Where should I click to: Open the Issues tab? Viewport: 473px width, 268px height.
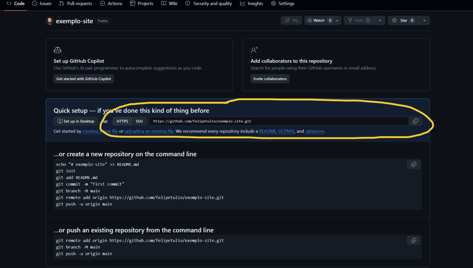pyautogui.click(x=42, y=4)
